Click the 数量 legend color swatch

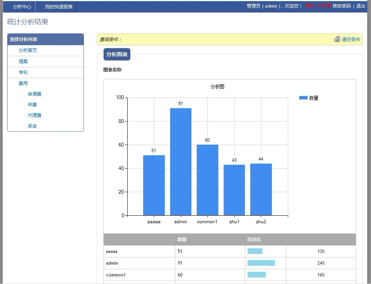(x=303, y=98)
